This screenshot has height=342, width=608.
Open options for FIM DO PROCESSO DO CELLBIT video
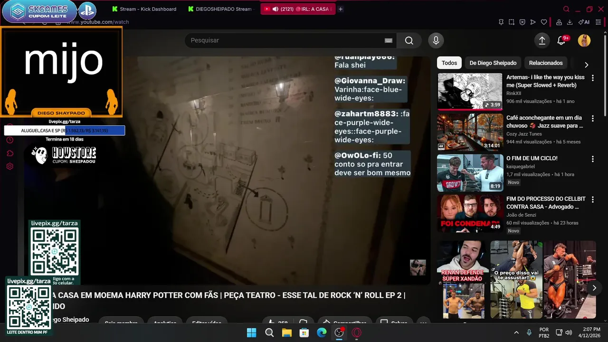tap(593, 199)
